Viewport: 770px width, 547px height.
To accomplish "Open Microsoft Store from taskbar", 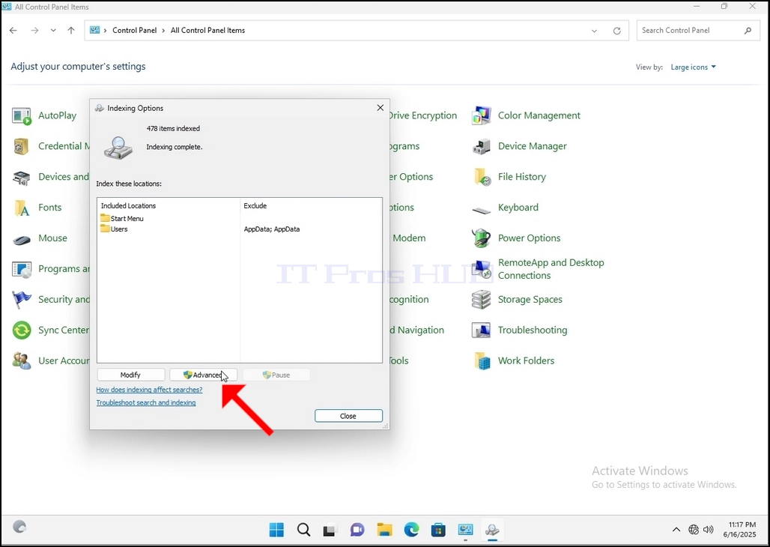I will click(438, 530).
